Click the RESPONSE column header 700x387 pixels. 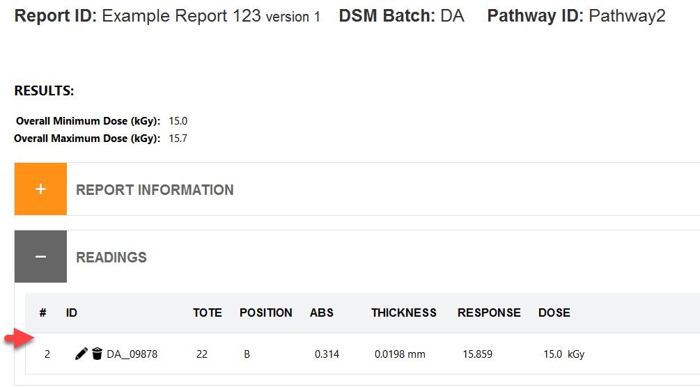pos(489,313)
